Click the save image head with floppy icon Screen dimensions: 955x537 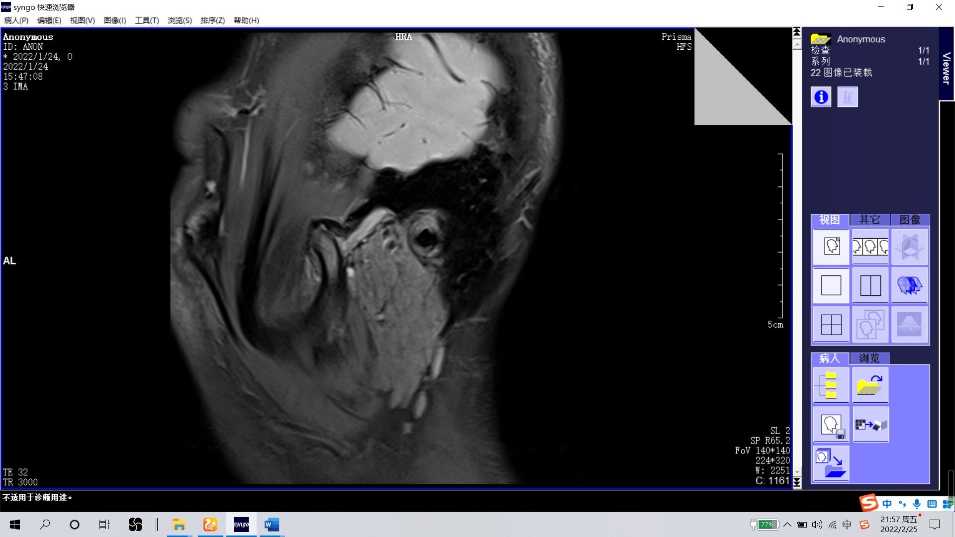(831, 425)
